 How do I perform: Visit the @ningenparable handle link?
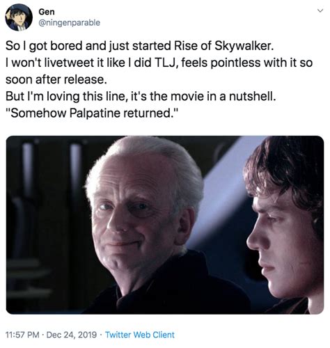69,23
